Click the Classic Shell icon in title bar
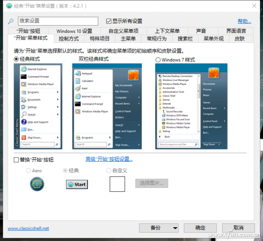 tap(9, 6)
